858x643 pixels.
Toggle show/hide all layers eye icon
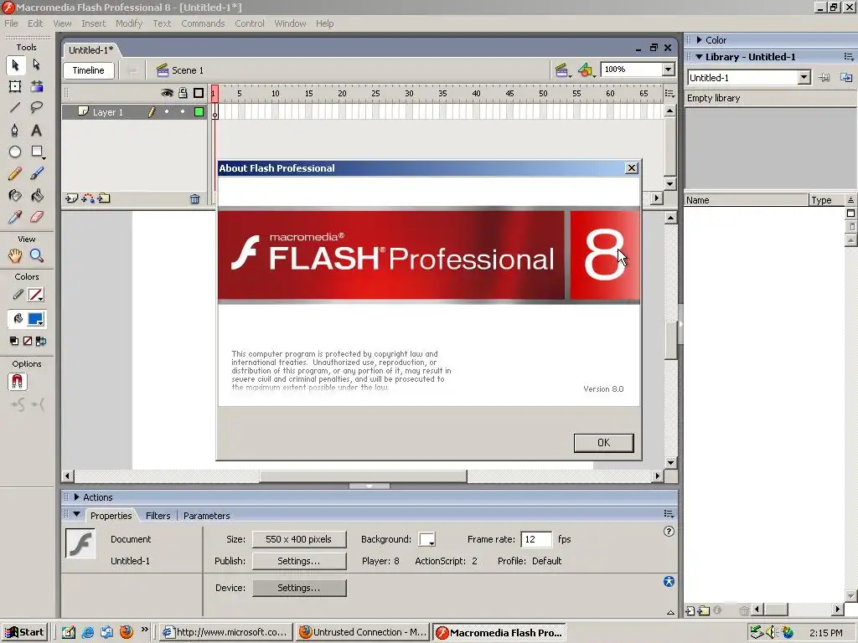(x=167, y=94)
